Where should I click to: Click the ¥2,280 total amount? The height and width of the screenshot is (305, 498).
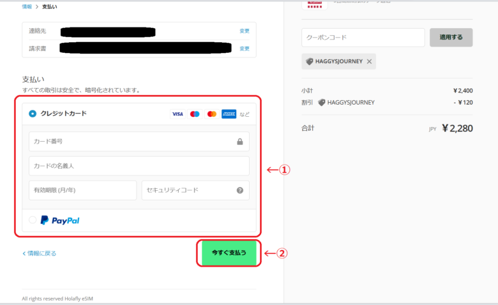457,128
